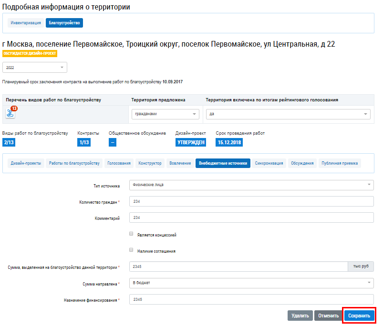Click the «тыс руб» unit label
Viewport: 383px width, 326px height.
(361, 267)
